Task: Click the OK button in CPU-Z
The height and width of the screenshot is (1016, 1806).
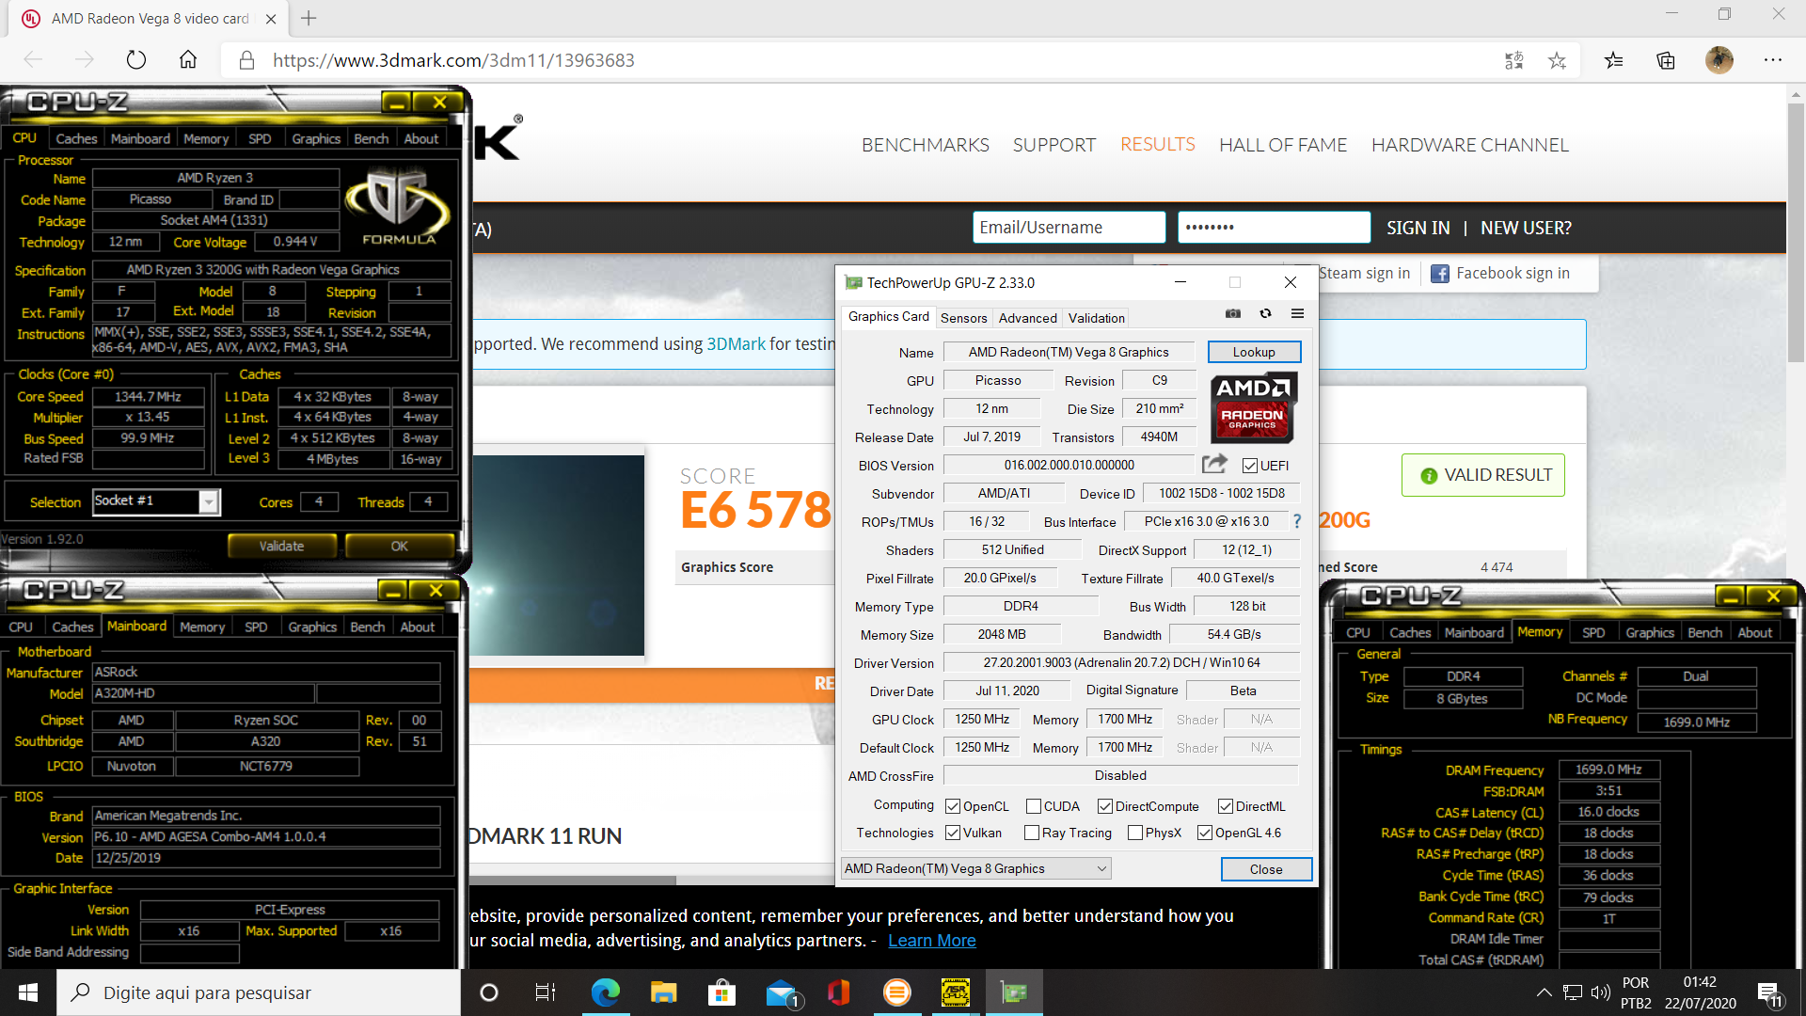Action: tap(400, 546)
